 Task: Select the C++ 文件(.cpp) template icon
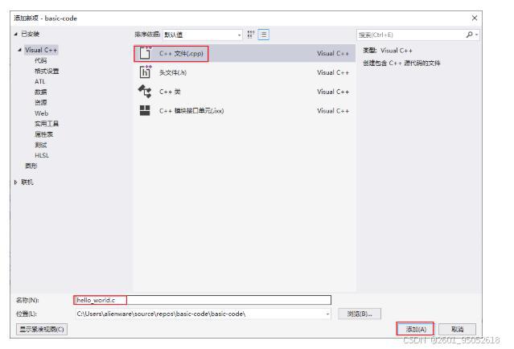coord(146,53)
